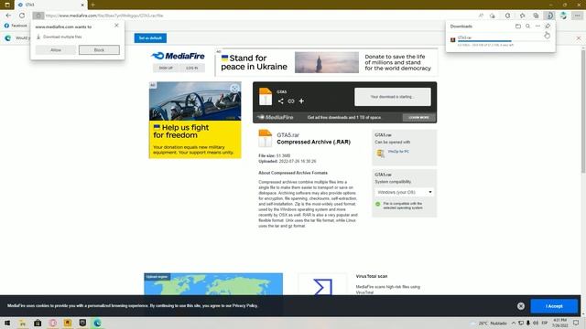Click the upload region world map

[x=213, y=284]
